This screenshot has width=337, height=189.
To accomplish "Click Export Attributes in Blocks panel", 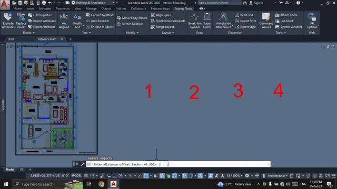I will [42, 27].
